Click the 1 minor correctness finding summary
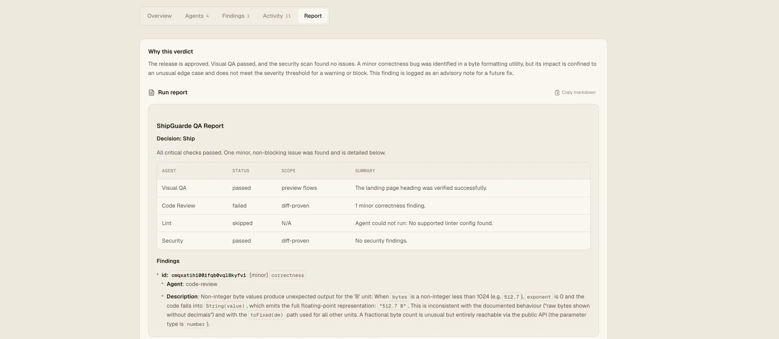779x339 pixels. (x=390, y=206)
